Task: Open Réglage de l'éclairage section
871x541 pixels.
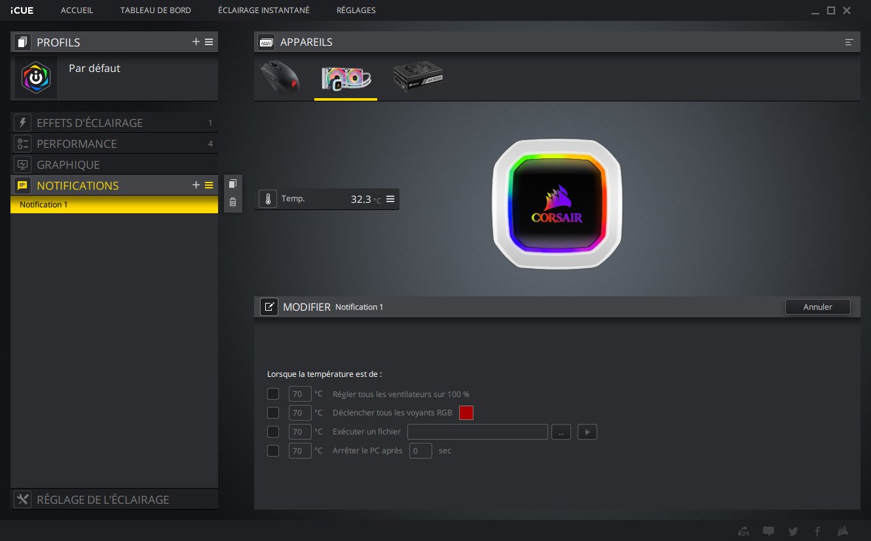Action: pos(114,499)
